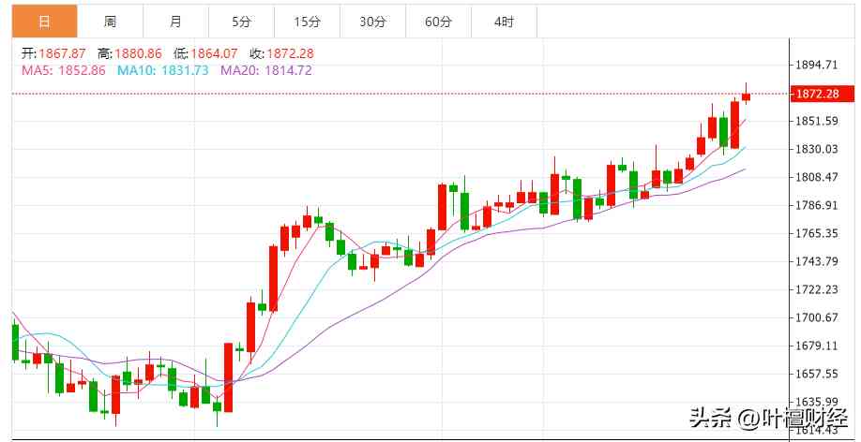Click the 1808.47 price axis label
Viewport: 861px width, 442px height.
point(816,177)
